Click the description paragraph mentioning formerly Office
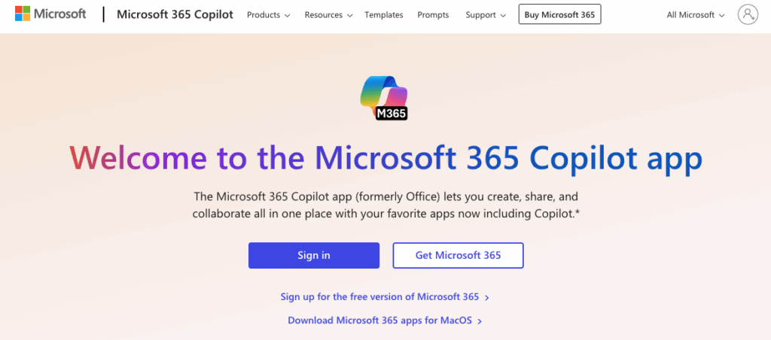Screen dimensions: 771x340 click(385, 205)
